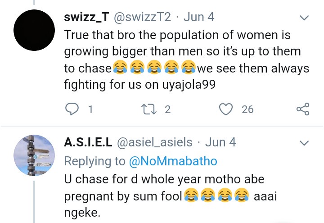Open swizz_T's tweet about uyajola99

180,52
